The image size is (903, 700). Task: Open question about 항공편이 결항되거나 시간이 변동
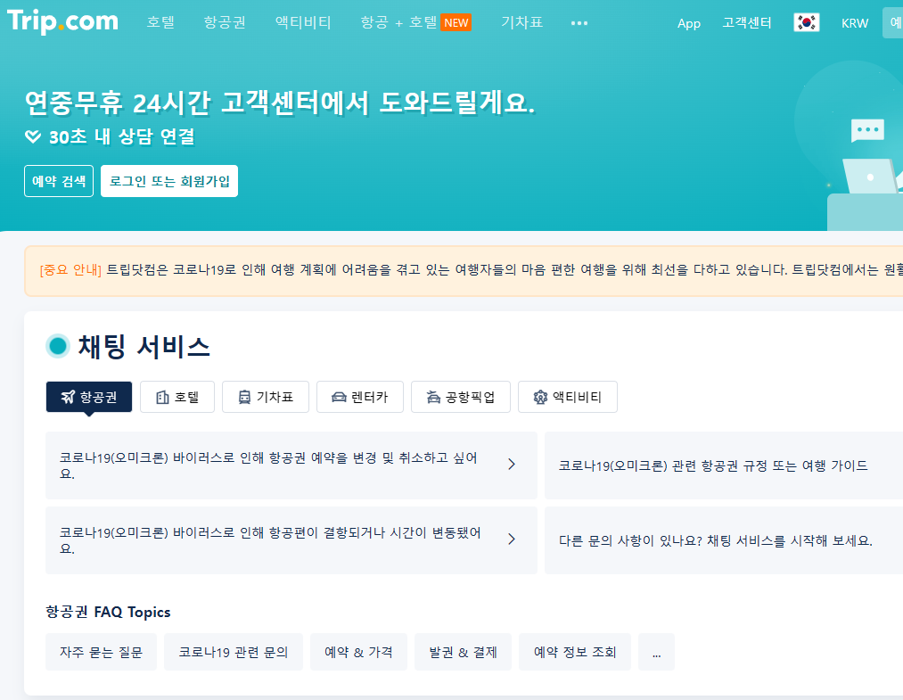291,540
